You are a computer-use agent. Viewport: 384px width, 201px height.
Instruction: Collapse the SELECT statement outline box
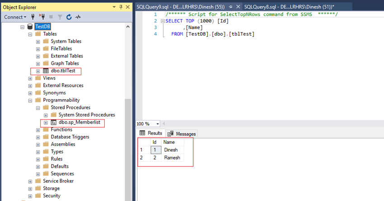pyautogui.click(x=163, y=21)
